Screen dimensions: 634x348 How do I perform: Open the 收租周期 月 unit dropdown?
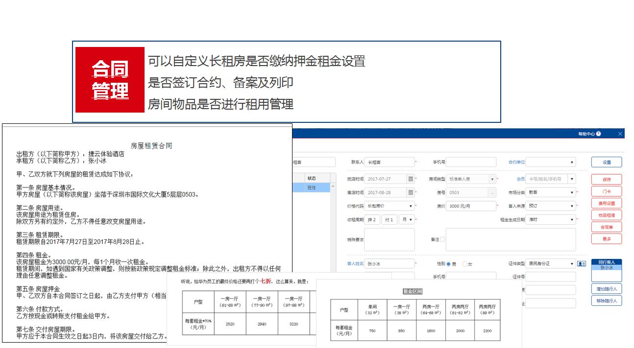tap(407, 220)
